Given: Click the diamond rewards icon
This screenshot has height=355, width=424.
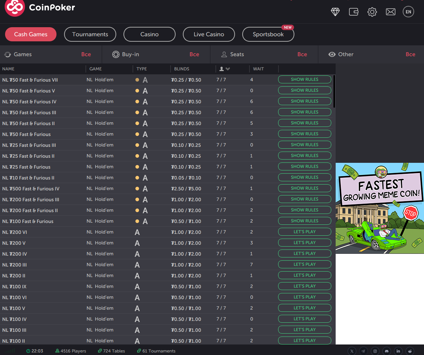Looking at the screenshot, I should pos(335,12).
